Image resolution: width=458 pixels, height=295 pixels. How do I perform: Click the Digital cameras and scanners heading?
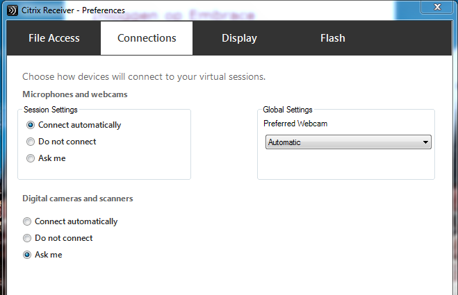click(77, 199)
